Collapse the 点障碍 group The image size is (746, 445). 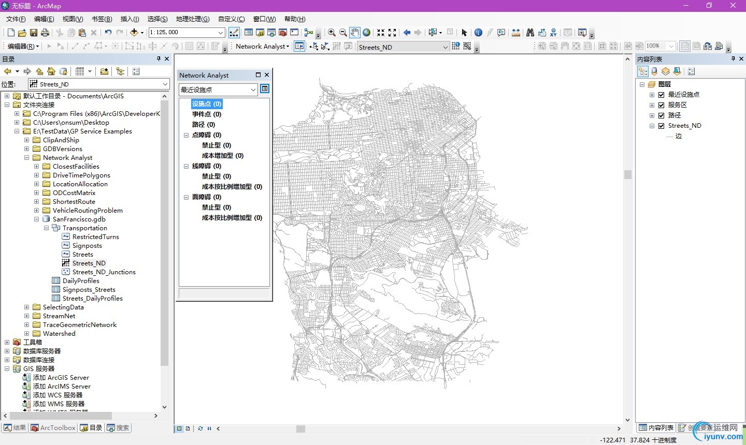point(187,135)
